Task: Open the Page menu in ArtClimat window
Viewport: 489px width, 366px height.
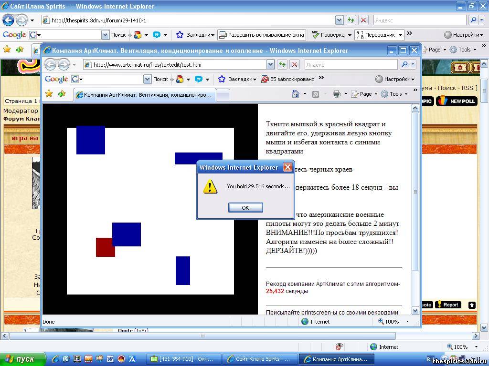Action: [364, 94]
